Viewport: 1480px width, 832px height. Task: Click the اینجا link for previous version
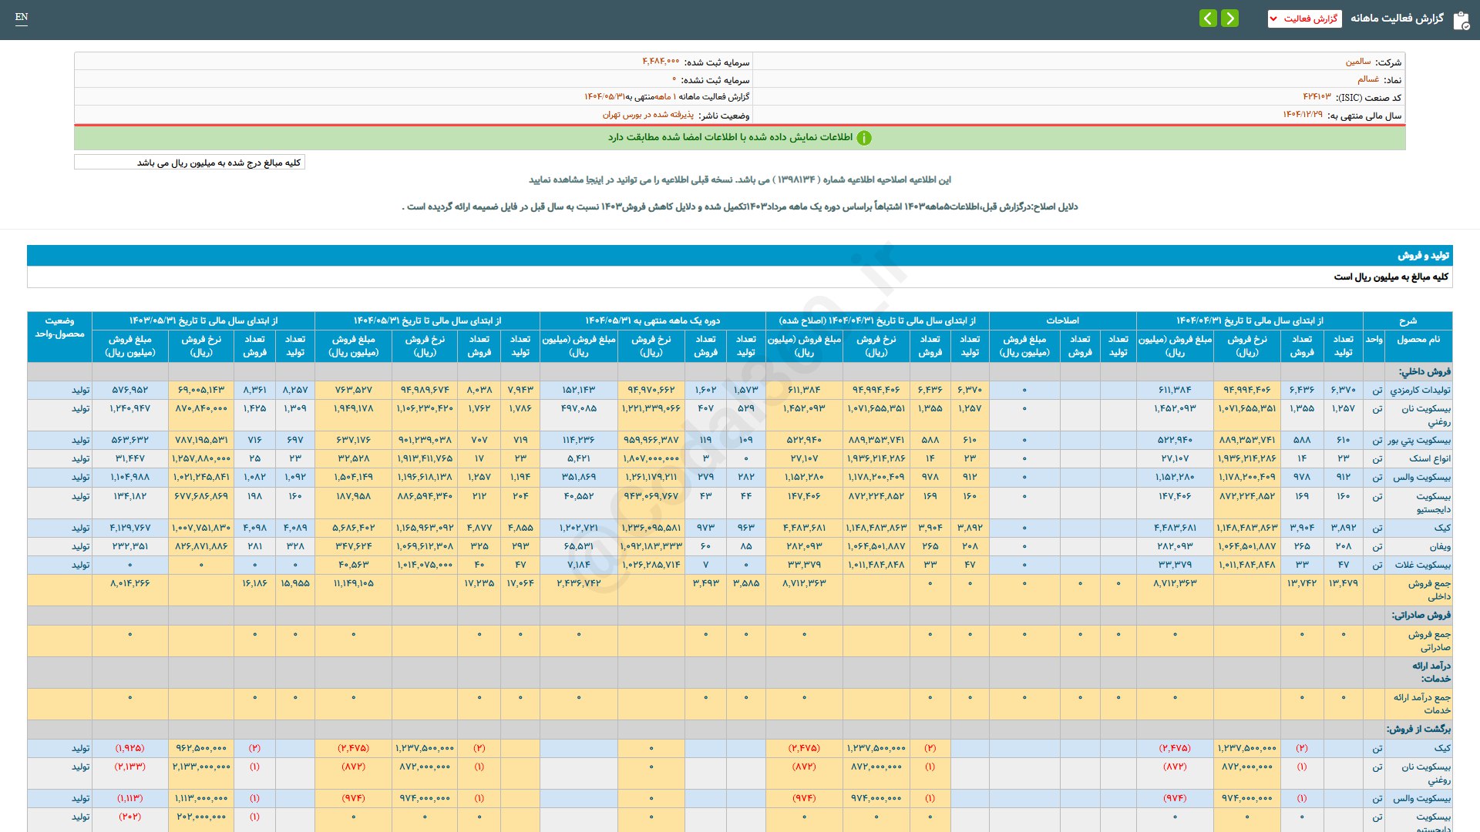tap(596, 179)
